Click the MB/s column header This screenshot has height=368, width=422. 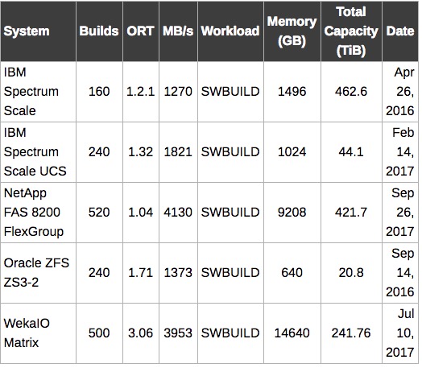click(x=178, y=31)
